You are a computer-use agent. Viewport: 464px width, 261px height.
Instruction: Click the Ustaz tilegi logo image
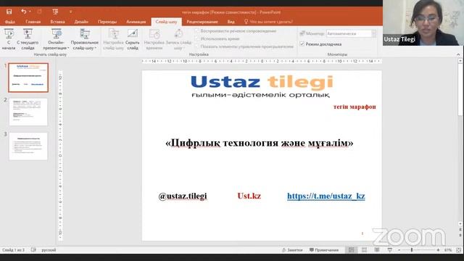tap(262, 86)
